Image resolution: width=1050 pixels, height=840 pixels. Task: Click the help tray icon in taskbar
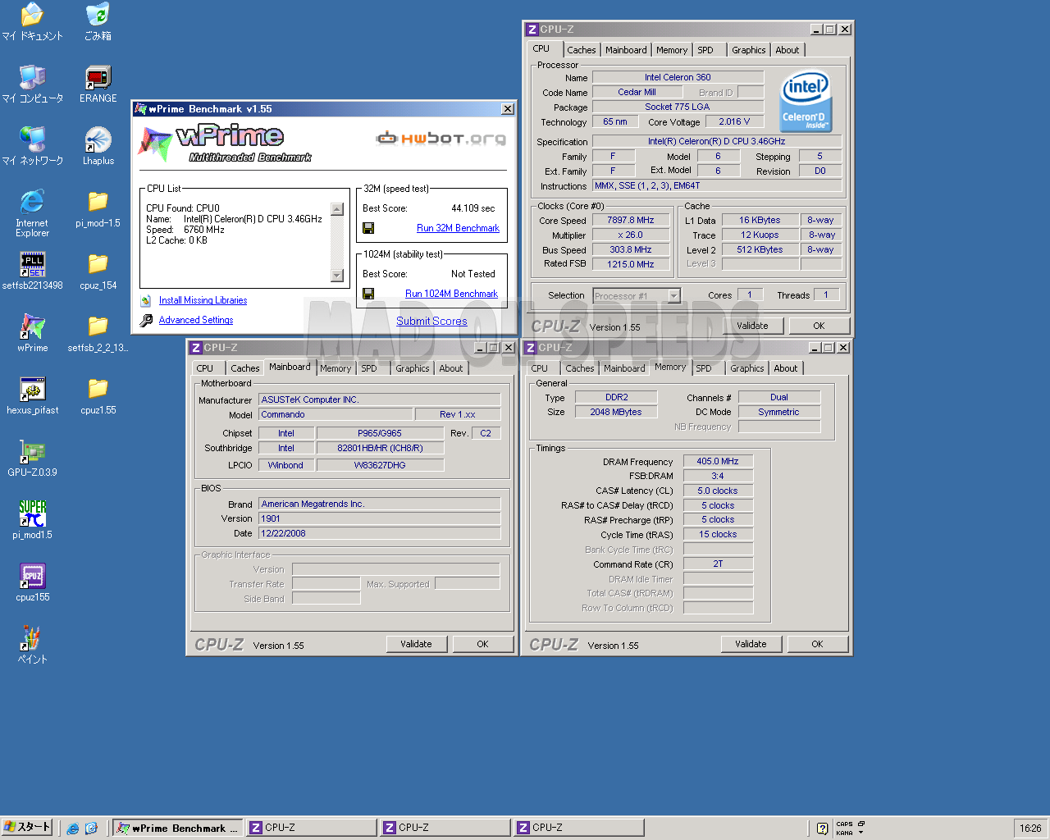822,829
